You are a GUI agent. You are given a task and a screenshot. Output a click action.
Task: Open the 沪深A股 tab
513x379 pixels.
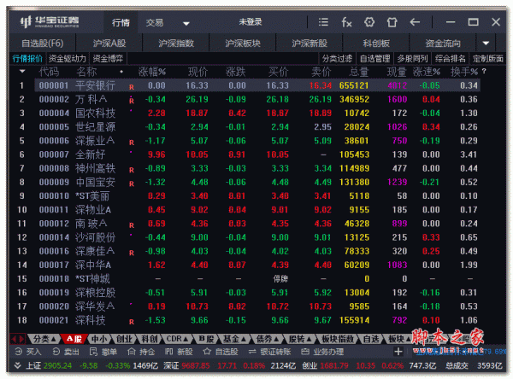(x=109, y=44)
